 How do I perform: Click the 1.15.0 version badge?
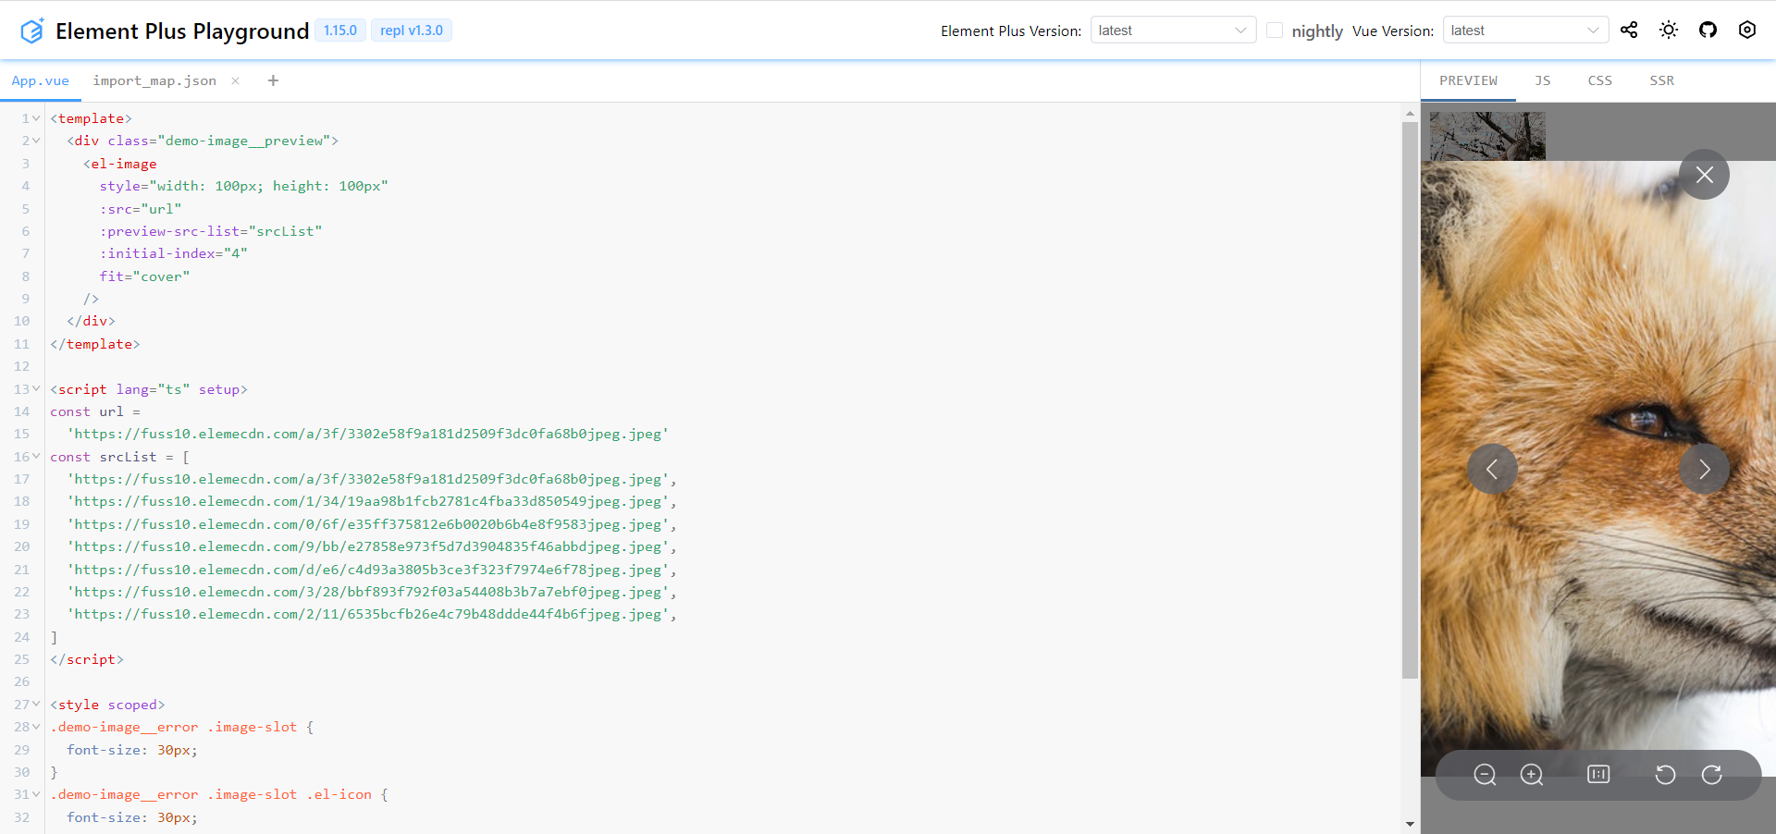click(x=340, y=31)
